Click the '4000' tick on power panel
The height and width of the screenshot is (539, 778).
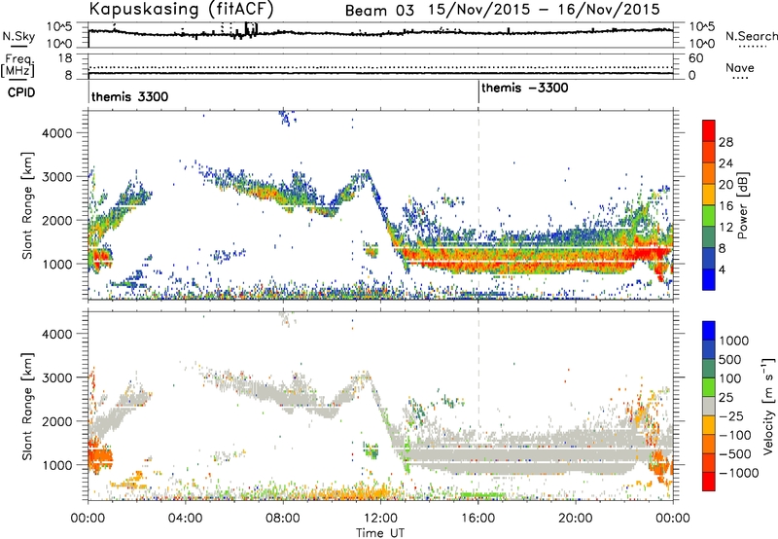[x=56, y=133]
